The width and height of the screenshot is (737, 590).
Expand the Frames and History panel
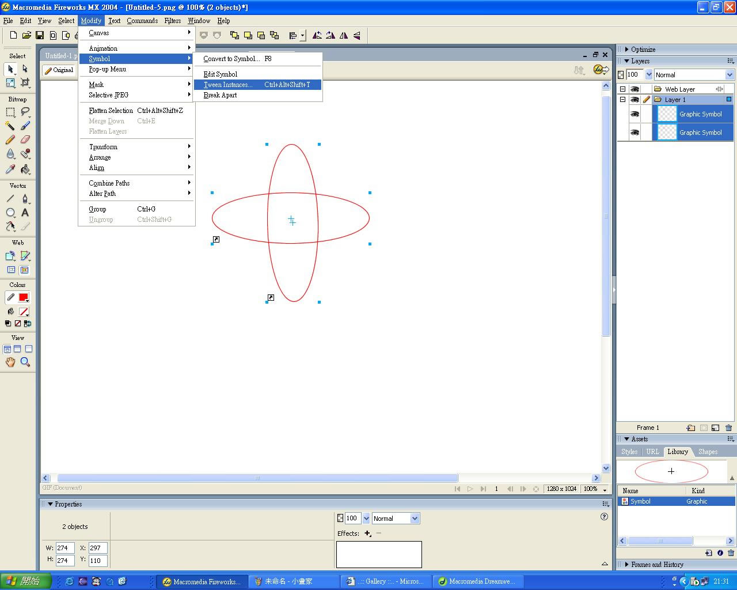click(x=627, y=565)
